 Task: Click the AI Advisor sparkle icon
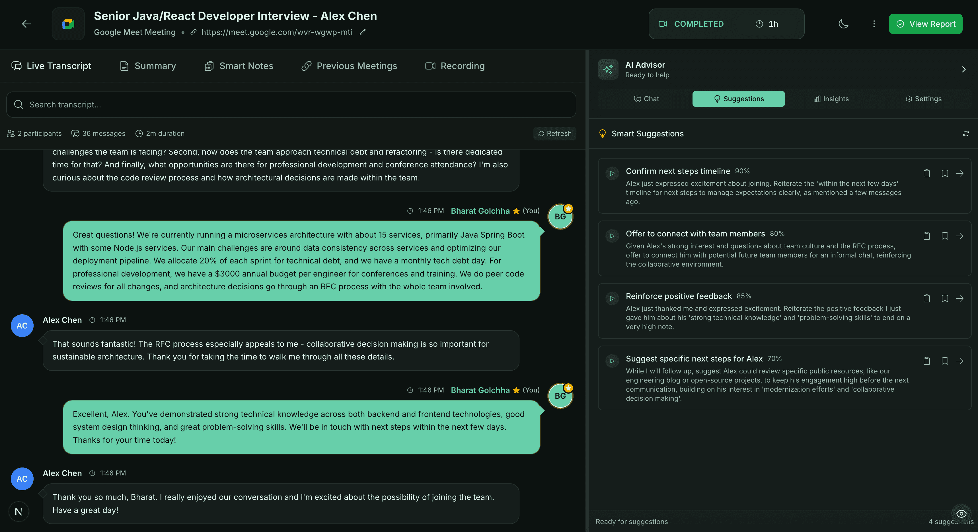608,69
